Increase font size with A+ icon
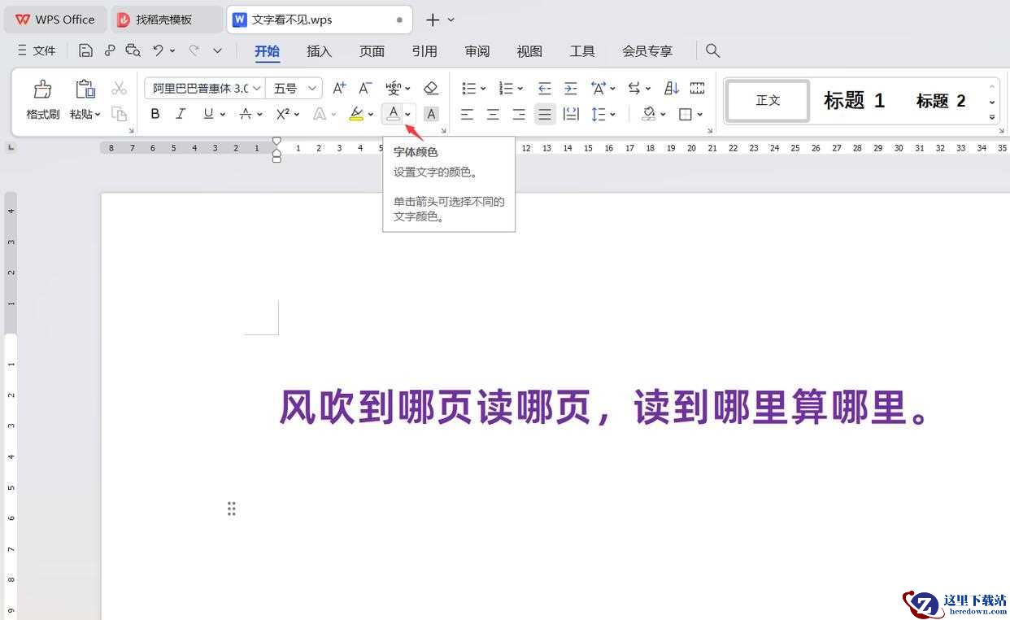The height and width of the screenshot is (620, 1010). (339, 88)
